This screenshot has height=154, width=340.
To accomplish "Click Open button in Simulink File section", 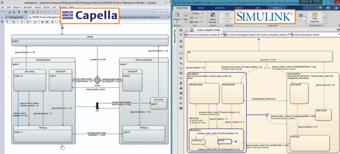I will (194, 13).
